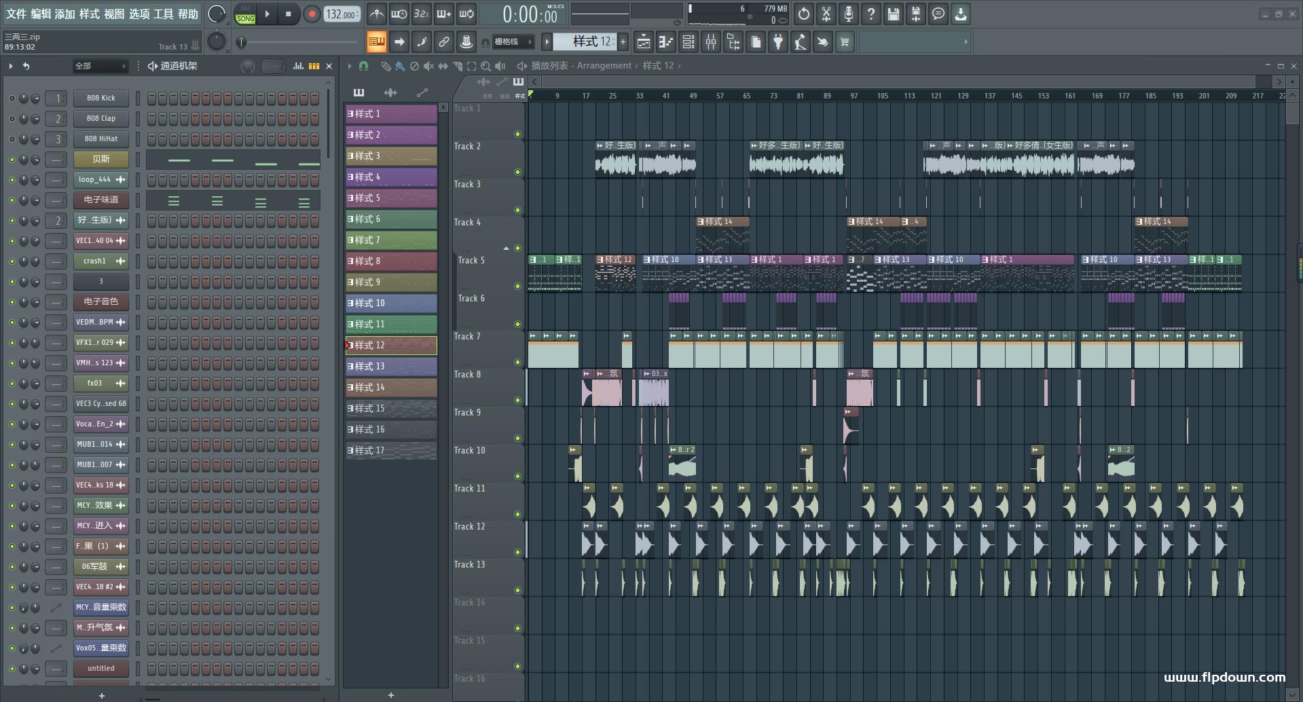This screenshot has height=702, width=1303.
Task: Select 样式 7 in the picker
Action: point(391,240)
